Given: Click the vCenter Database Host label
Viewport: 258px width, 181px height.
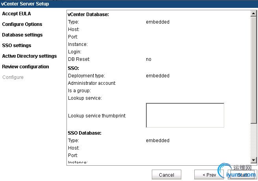Looking at the screenshot, I should (74, 29).
